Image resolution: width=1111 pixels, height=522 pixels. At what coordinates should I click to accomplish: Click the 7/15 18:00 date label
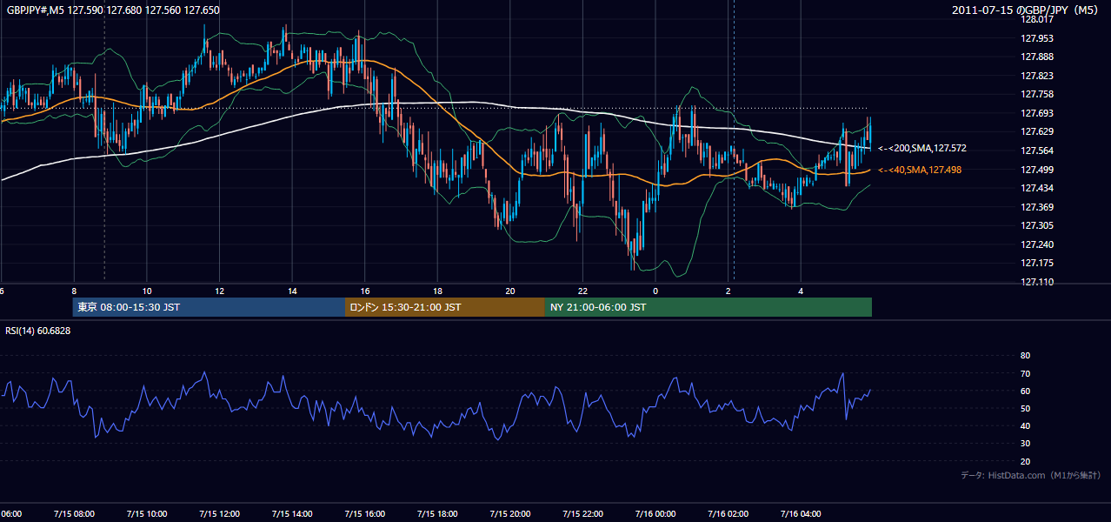click(x=437, y=514)
